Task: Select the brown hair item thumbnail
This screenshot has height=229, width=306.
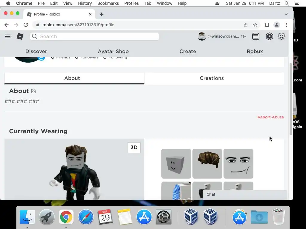Action: 207,164
